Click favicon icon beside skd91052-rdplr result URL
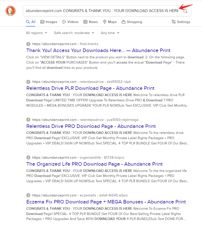 tap(28, 82)
